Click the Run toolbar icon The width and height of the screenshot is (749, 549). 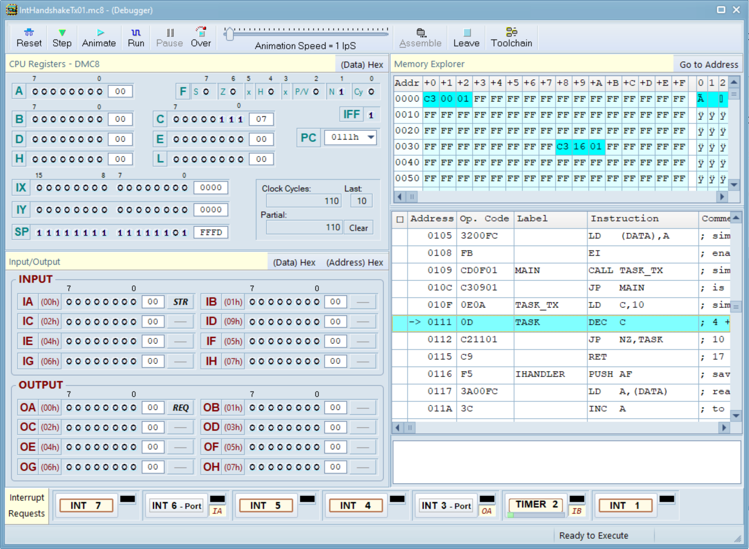click(136, 37)
